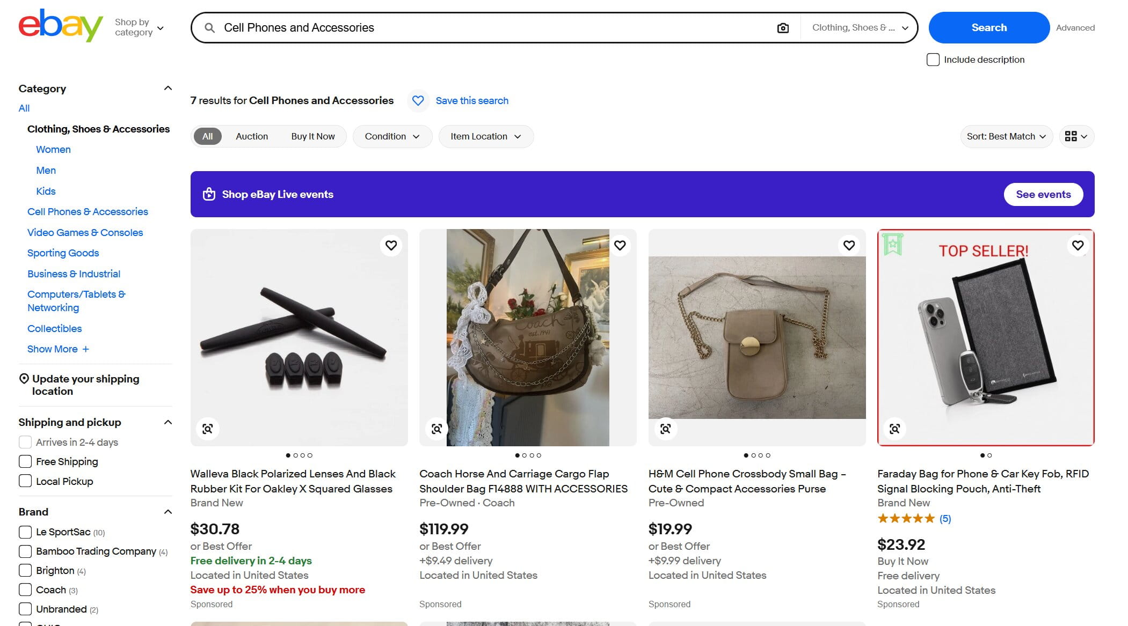The height and width of the screenshot is (626, 1128).
Task: Click the location pin shipping icon
Action: click(x=24, y=379)
